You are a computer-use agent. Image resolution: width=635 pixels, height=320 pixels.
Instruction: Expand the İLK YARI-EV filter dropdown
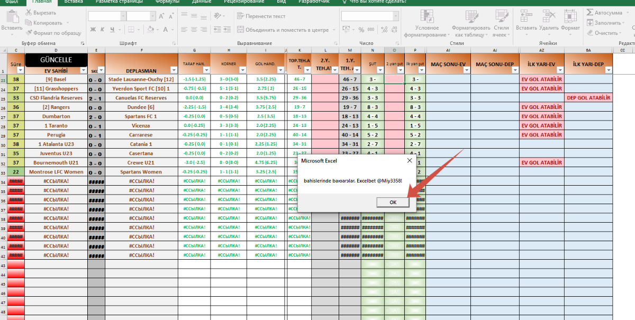click(559, 70)
